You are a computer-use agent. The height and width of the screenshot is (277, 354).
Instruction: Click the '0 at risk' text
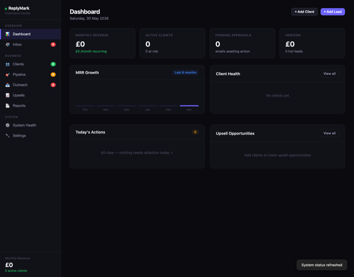(152, 51)
